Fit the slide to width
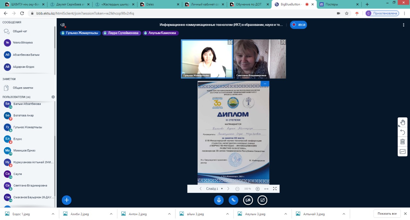The height and width of the screenshot is (220, 410). pos(266,189)
